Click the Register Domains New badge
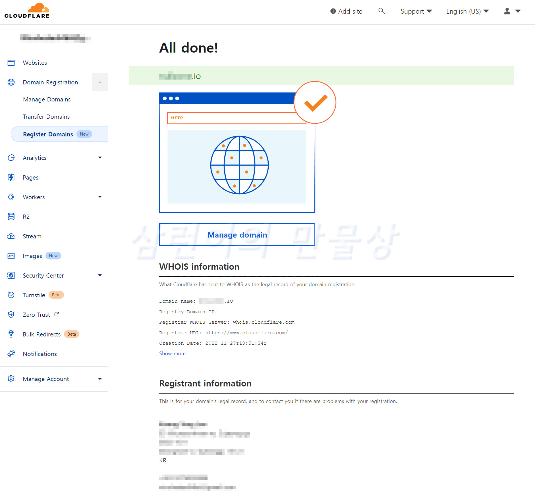The height and width of the screenshot is (493, 535). 84,134
